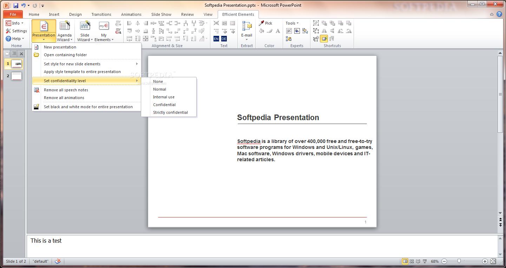The height and width of the screenshot is (268, 506).
Task: Select the Pick color eyedropper
Action: (262, 23)
